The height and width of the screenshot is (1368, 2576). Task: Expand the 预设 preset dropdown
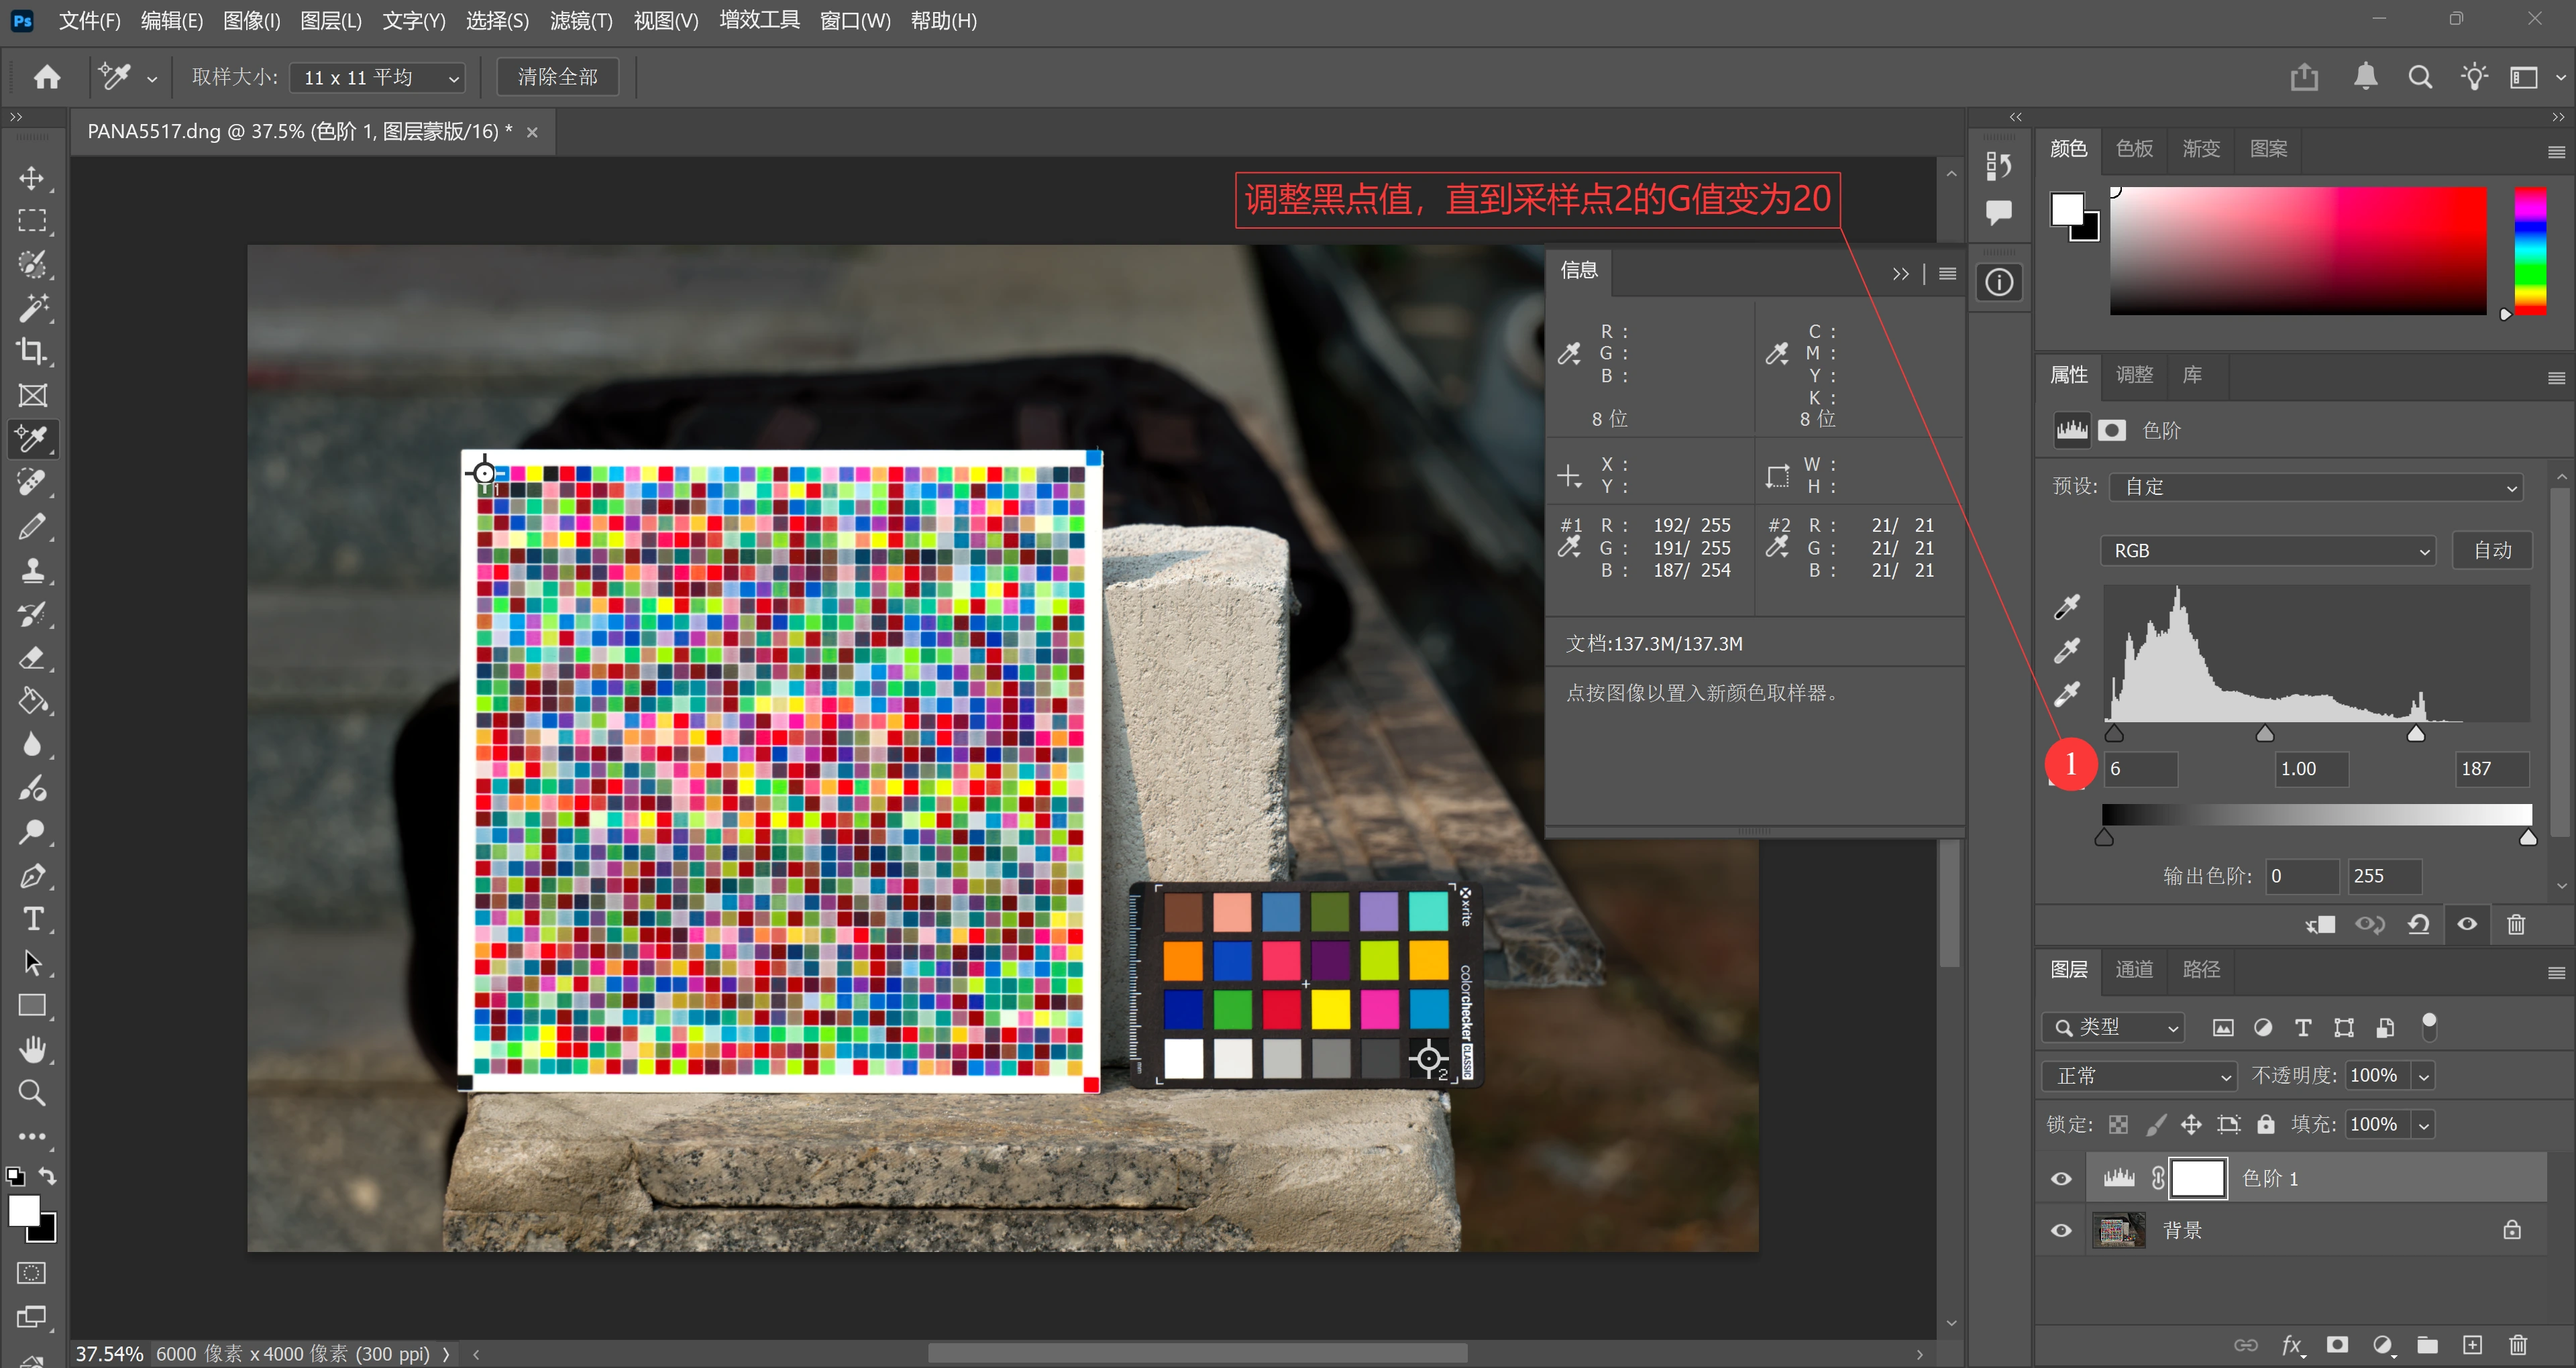[x=2315, y=487]
